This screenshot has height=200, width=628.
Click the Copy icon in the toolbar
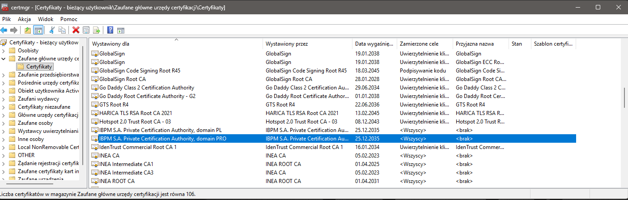coord(62,30)
